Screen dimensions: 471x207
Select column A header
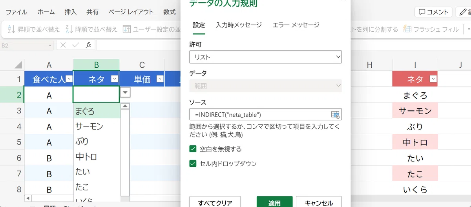click(x=49, y=65)
